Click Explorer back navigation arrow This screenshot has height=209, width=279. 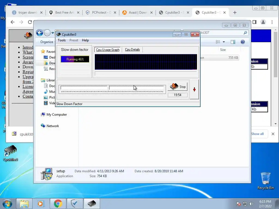(40, 33)
